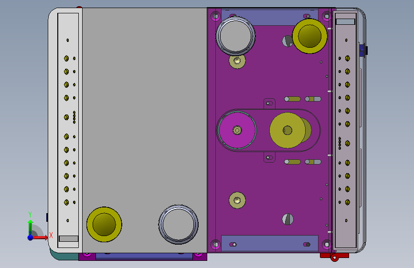414x268 pixels.
Task: Pick the blue-violet bracket at the purple plate top
Action: [x=270, y=18]
